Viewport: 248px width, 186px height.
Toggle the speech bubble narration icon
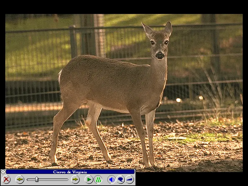[x=121, y=179]
